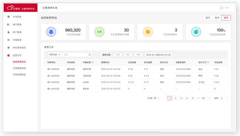Click the 本月 date filter button
The image size is (240, 136).
click(x=128, y=55)
